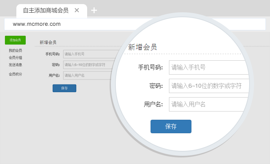Viewport: 270px width, 164px height.
Task: Select the 自主添加商城会员 tab
Action: [45, 11]
